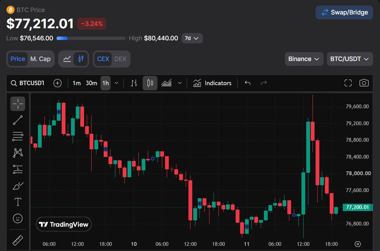Select the 30m timeframe
Viewport: 380px width, 251px height.
91,83
